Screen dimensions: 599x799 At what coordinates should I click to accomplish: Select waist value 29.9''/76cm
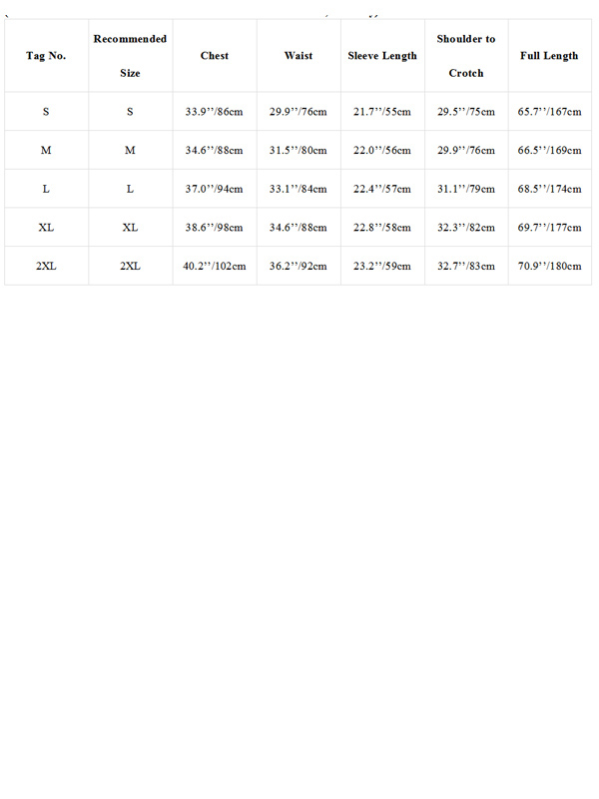tap(299, 111)
